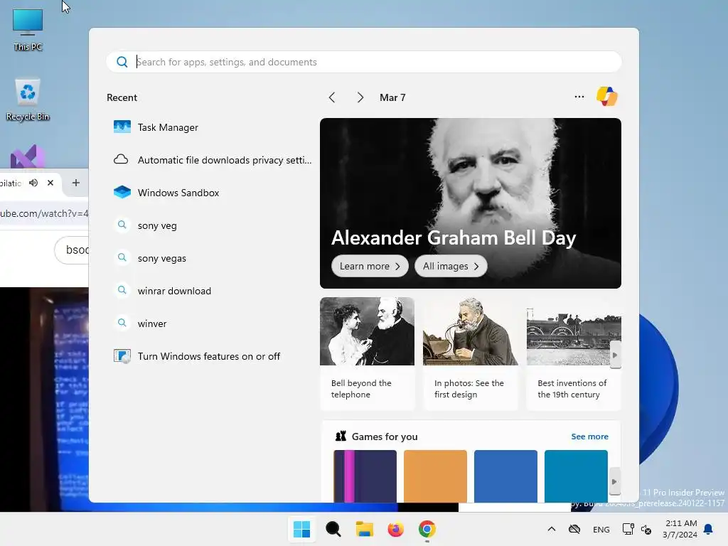Open the dark purple game tile
Image resolution: width=728 pixels, height=546 pixels.
tap(365, 476)
